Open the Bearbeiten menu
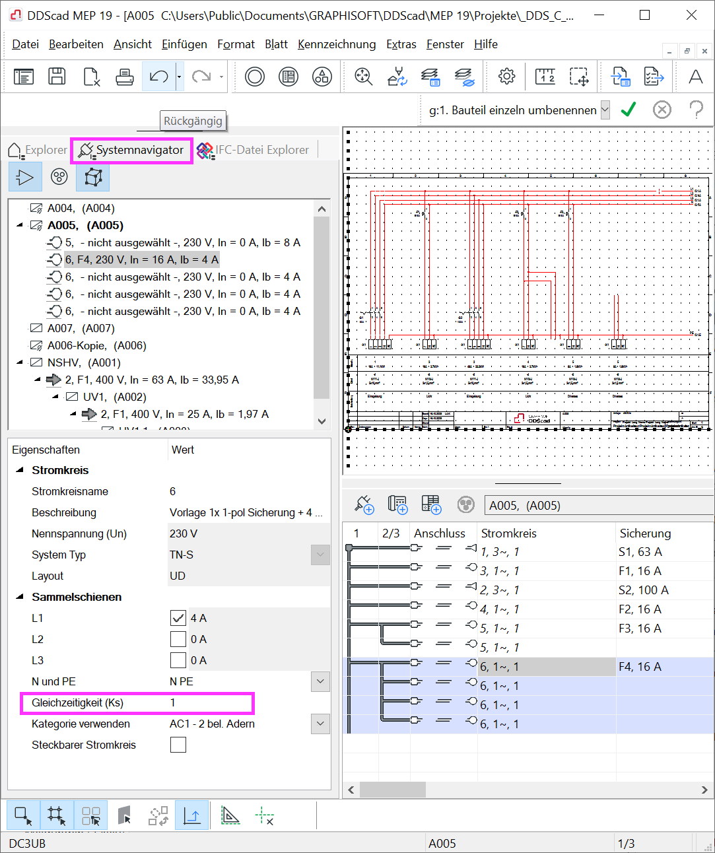This screenshot has width=715, height=853. (76, 44)
